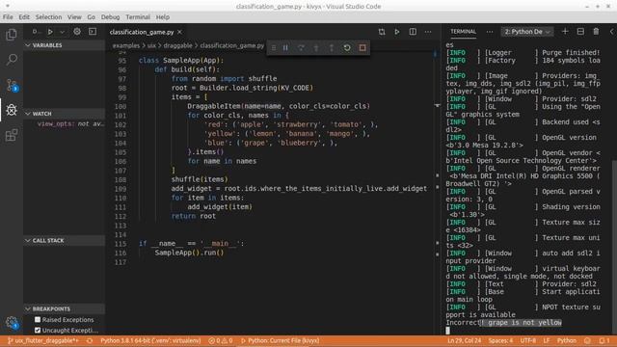Collapse the BREAKPOINTS section
The width and height of the screenshot is (617, 347).
[x=65, y=308]
